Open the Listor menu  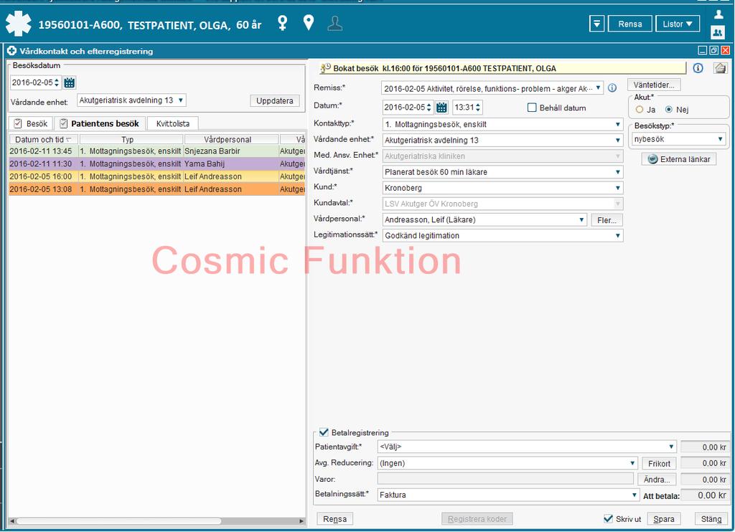(x=678, y=24)
